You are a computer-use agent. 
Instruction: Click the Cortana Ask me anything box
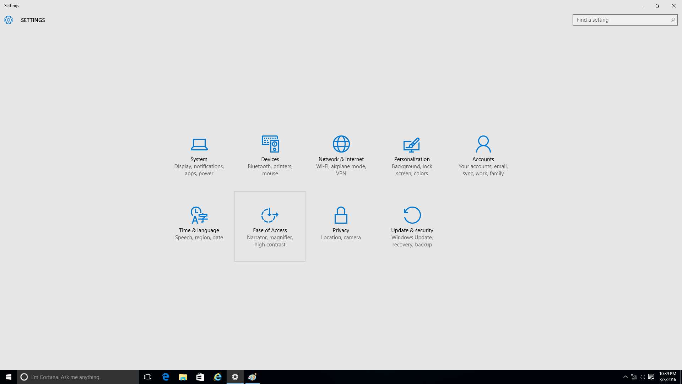click(78, 377)
